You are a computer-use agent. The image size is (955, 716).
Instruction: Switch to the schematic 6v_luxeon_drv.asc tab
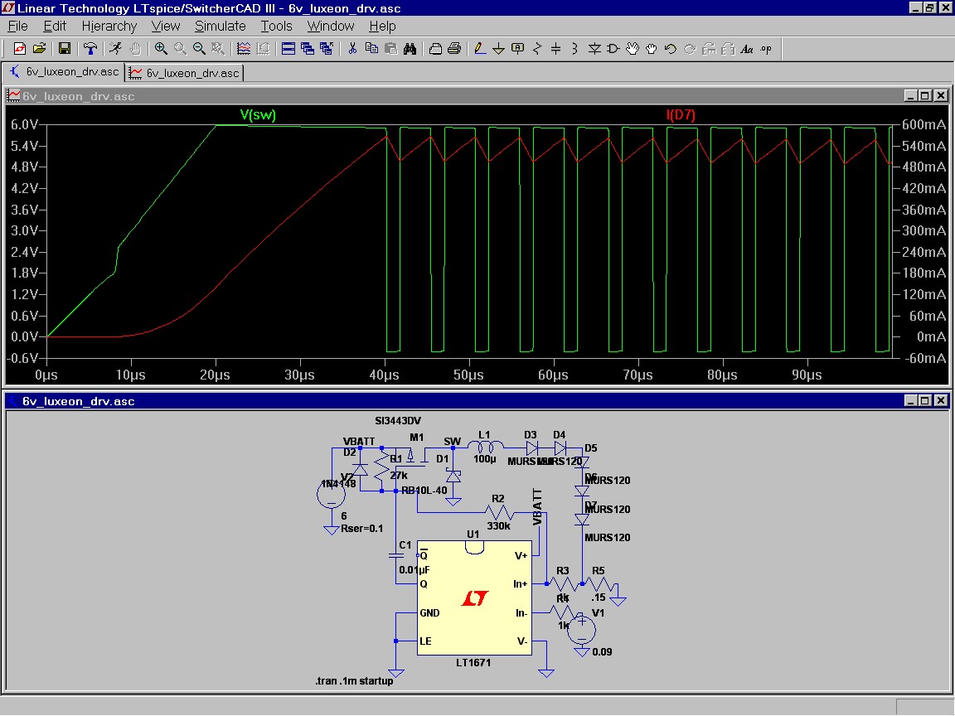(63, 72)
